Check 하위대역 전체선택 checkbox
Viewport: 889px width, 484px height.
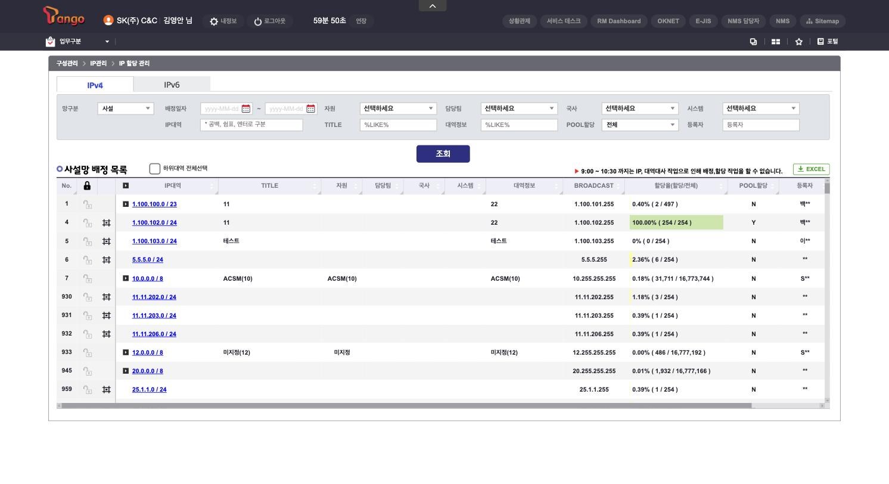point(154,169)
